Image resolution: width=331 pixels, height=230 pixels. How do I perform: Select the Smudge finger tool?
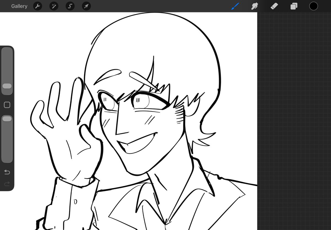(255, 6)
